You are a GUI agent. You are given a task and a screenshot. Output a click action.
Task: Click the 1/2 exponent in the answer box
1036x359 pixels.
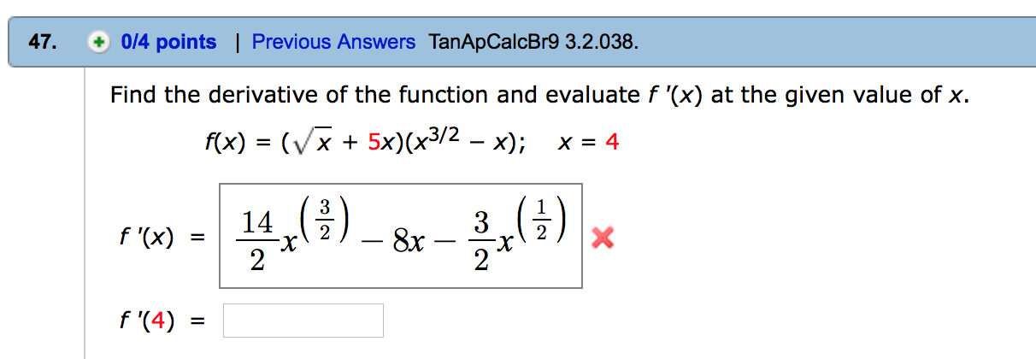pyautogui.click(x=539, y=218)
